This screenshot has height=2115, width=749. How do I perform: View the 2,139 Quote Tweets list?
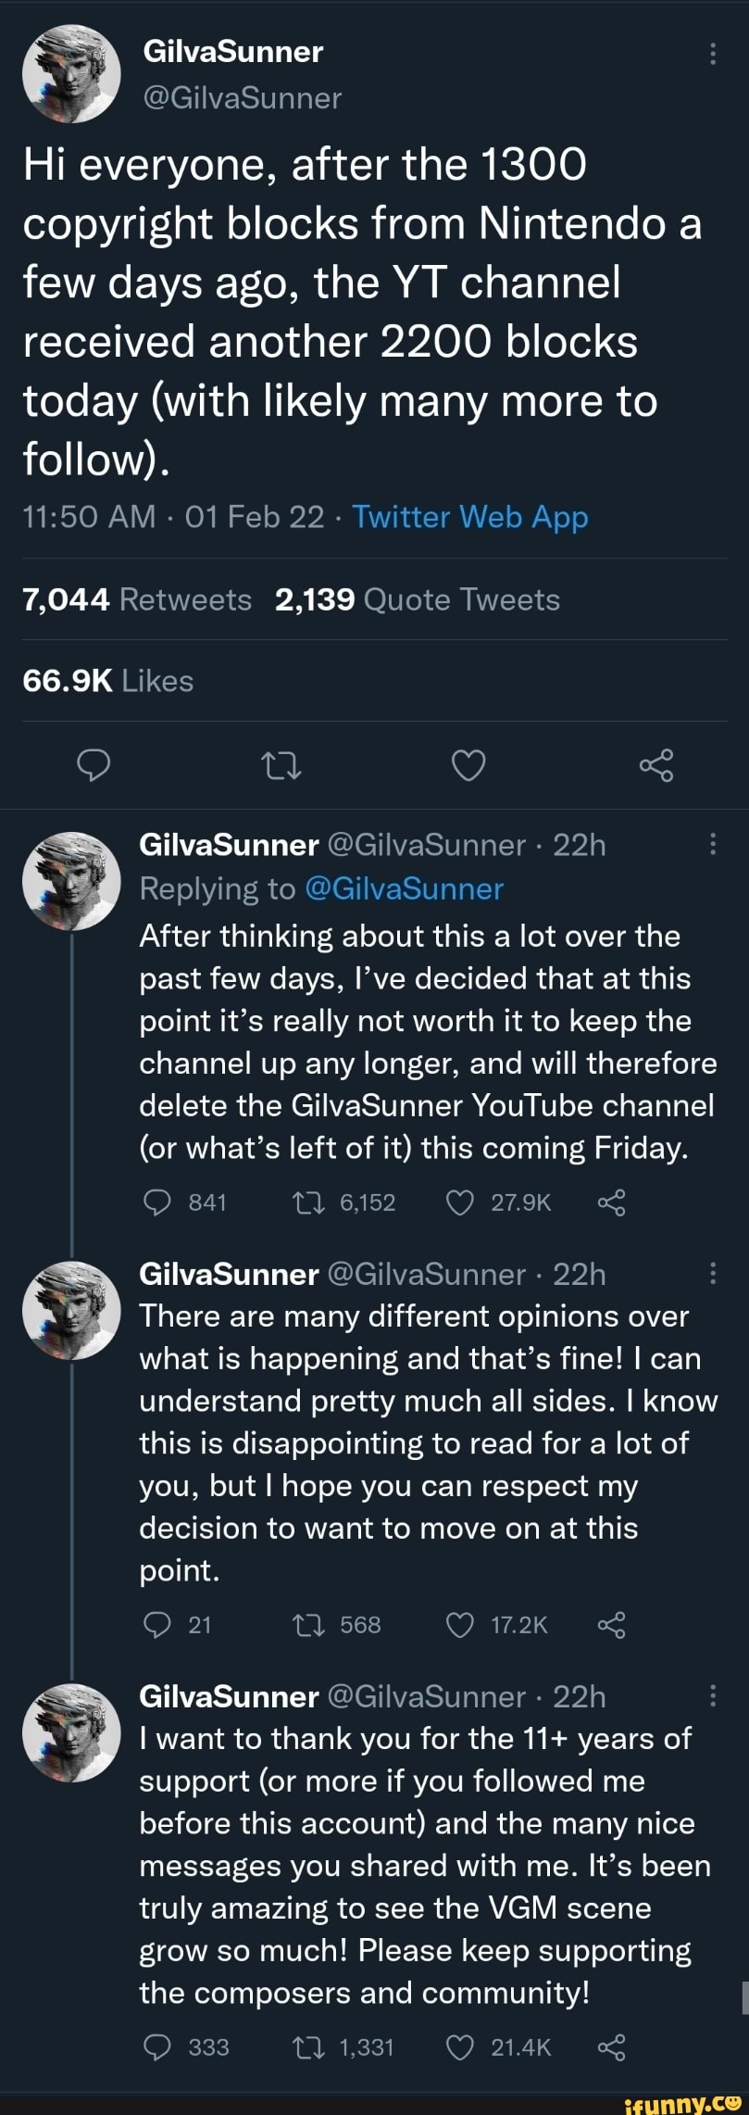point(416,598)
